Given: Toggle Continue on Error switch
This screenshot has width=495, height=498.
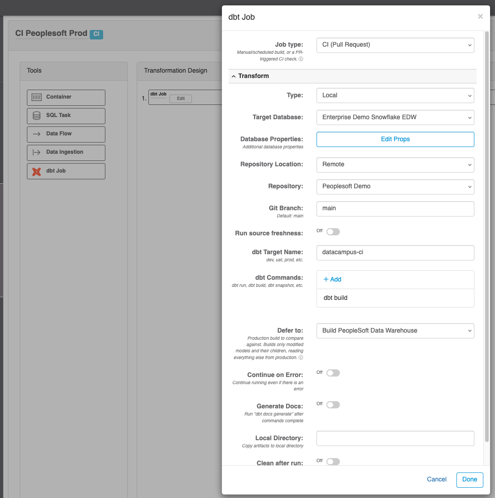Looking at the screenshot, I should click(333, 373).
